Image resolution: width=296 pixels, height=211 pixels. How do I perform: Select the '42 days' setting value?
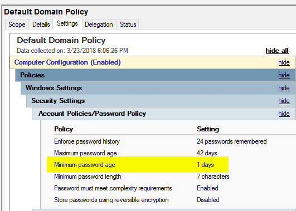(x=207, y=153)
